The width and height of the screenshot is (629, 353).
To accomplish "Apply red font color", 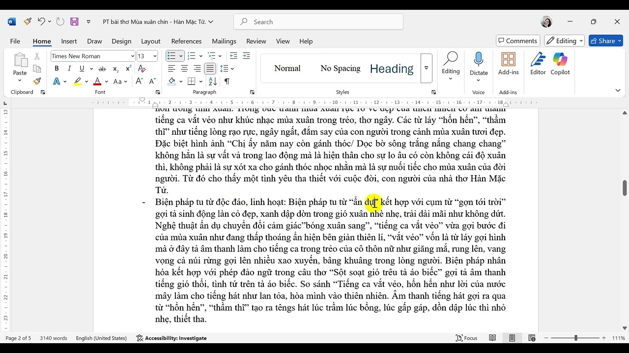I will 97,81.
